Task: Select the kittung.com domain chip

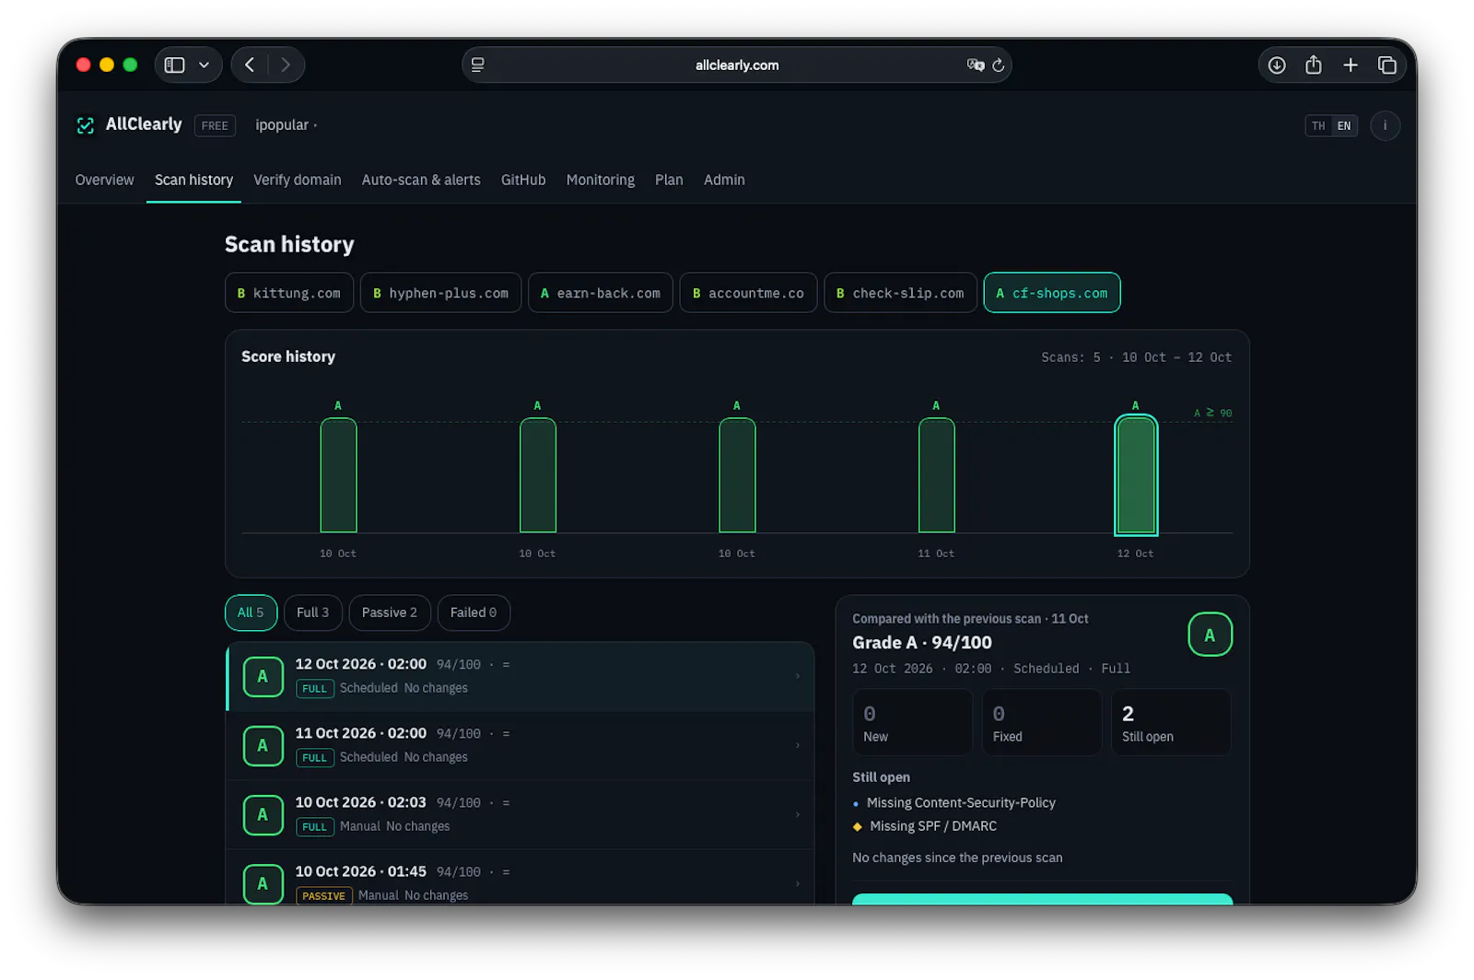Action: (289, 293)
